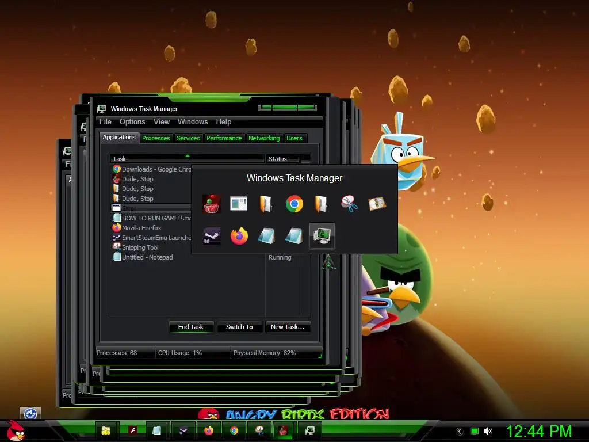The height and width of the screenshot is (442, 589).
Task: Click Physical Memory: 62% in status bar
Action: 265,353
